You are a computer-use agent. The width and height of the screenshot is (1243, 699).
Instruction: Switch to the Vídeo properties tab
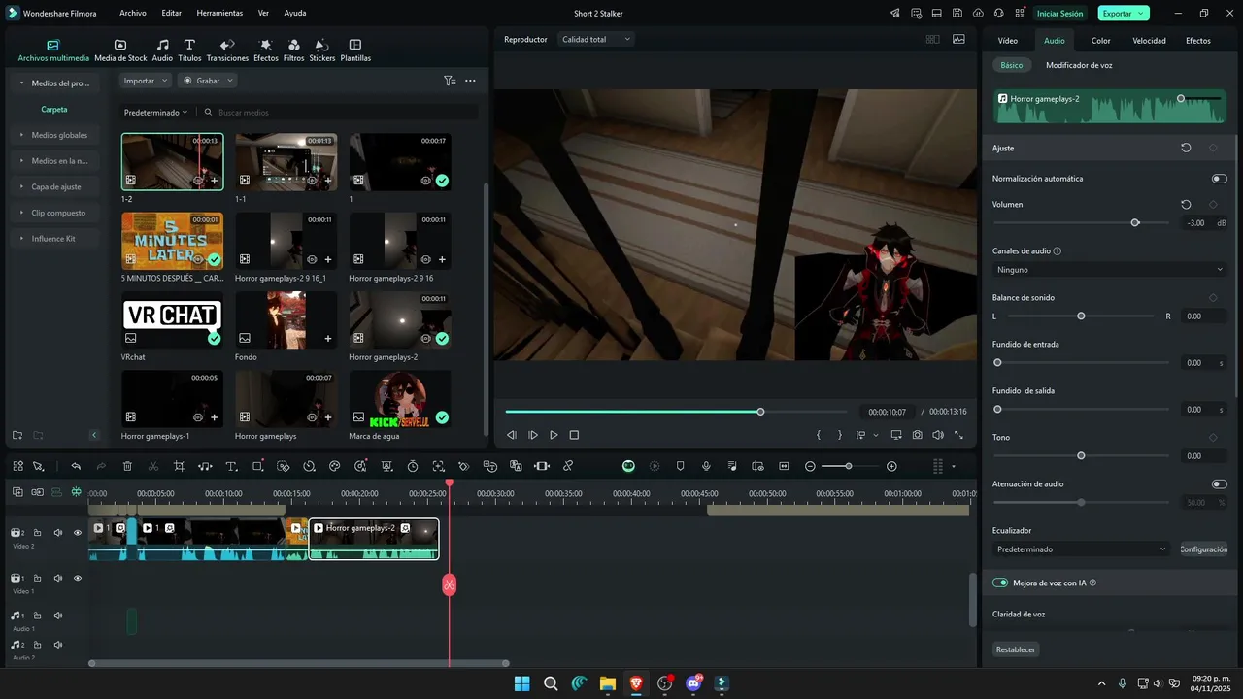(1008, 41)
